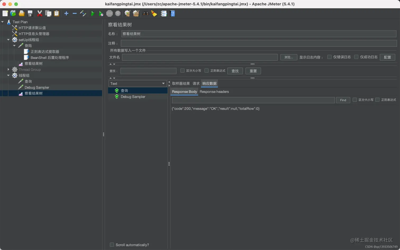Select HTTP信息头管理器 in the tree

(34, 34)
